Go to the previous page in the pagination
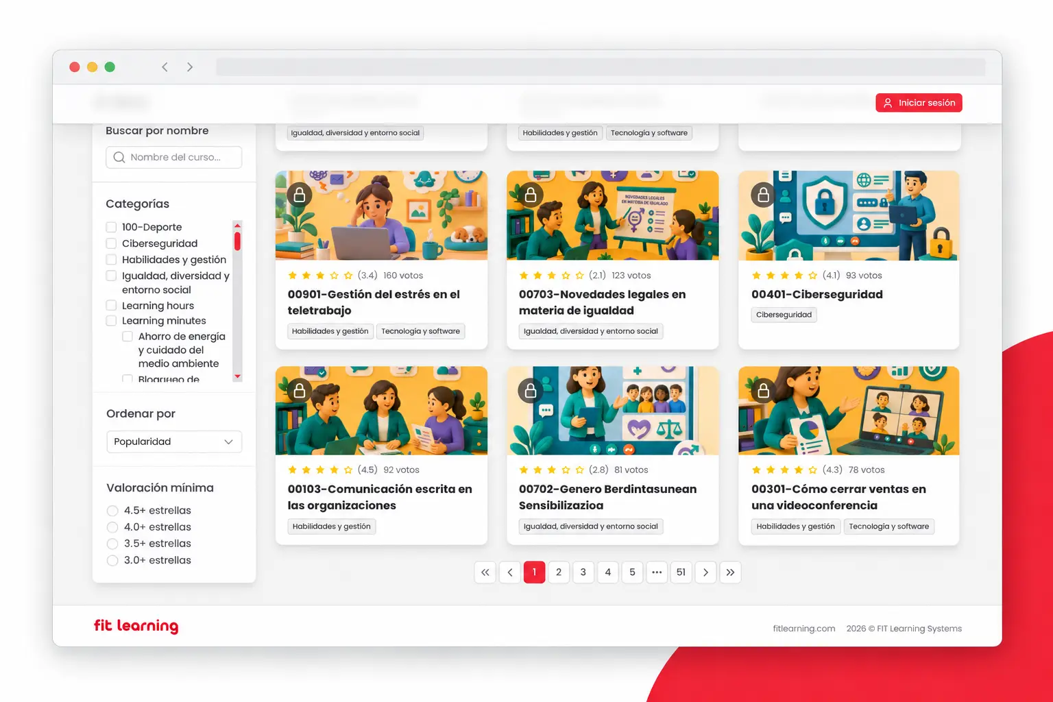This screenshot has width=1053, height=702. tap(510, 572)
